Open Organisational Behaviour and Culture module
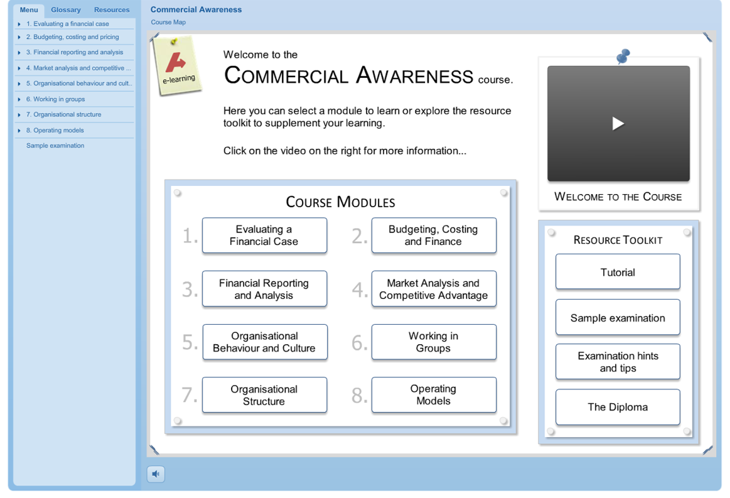The height and width of the screenshot is (498, 730). coord(264,342)
